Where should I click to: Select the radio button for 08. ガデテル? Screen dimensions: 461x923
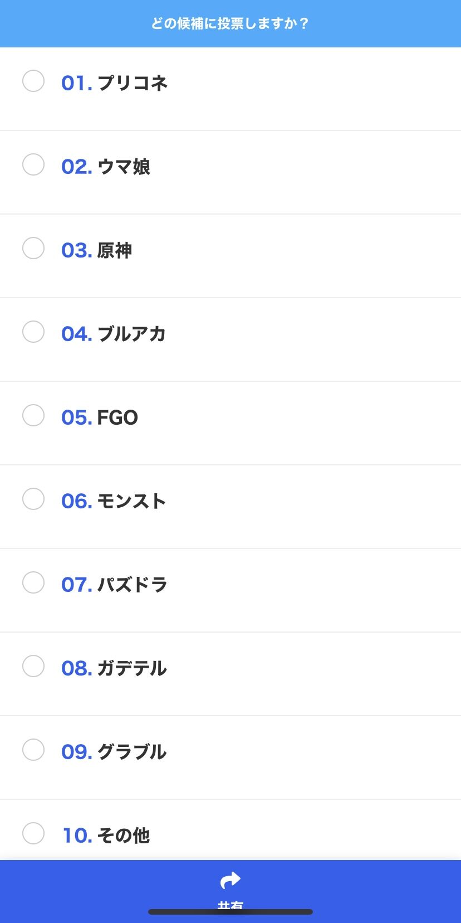pos(33,666)
